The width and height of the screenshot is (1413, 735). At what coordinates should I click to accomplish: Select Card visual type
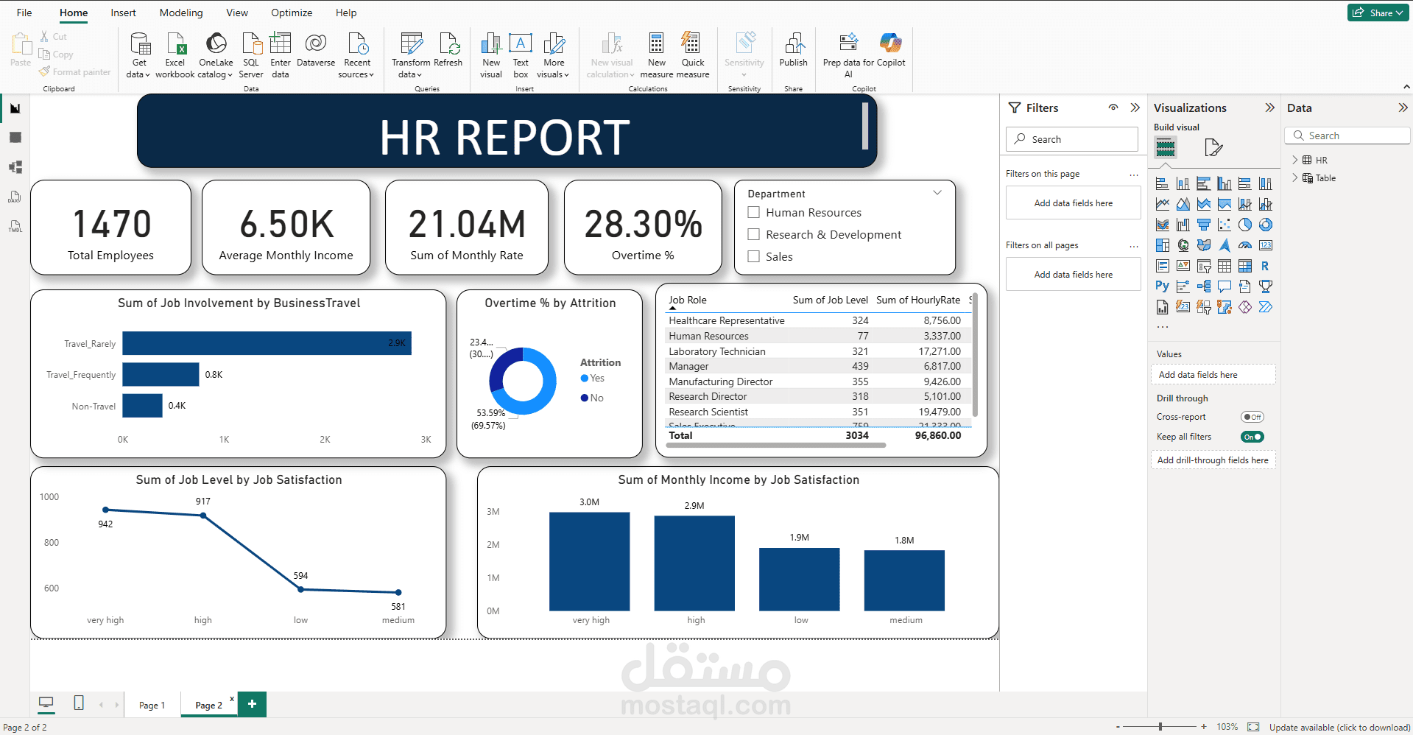(1266, 245)
